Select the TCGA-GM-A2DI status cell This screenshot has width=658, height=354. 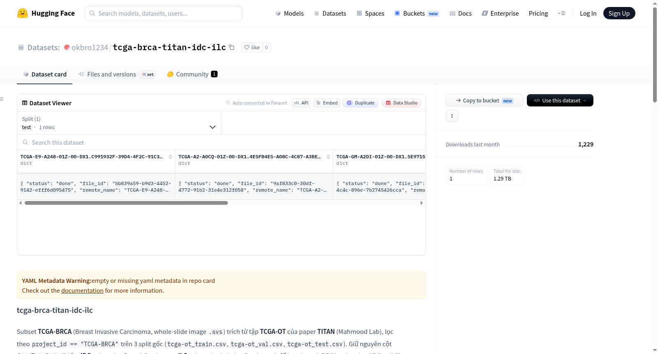379,187
